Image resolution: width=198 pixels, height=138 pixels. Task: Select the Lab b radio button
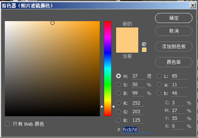(159, 93)
